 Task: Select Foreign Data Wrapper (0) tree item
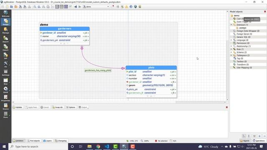click(x=248, y=31)
